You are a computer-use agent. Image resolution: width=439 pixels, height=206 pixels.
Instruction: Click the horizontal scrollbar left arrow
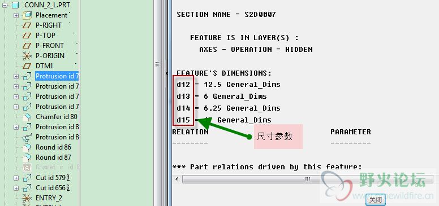coord(177,179)
